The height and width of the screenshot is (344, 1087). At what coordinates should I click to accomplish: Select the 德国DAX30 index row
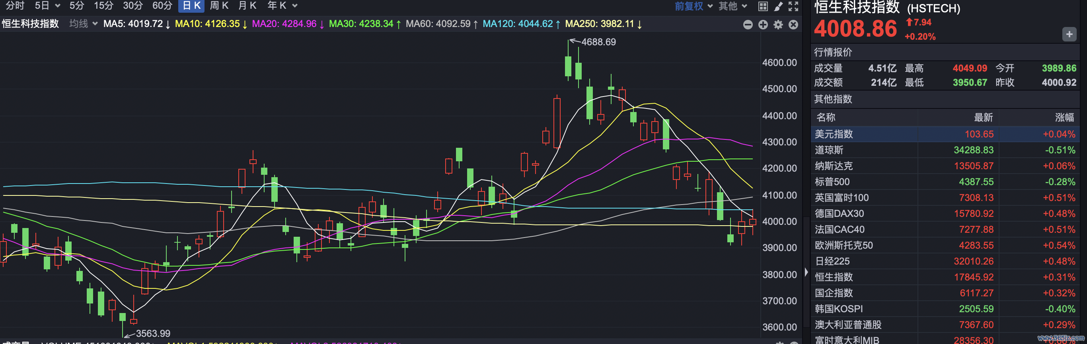[x=945, y=213]
